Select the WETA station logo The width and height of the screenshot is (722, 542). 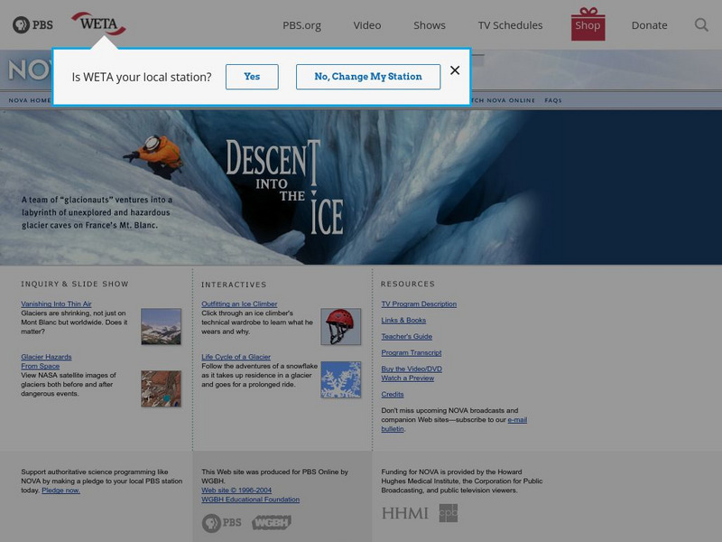click(100, 24)
